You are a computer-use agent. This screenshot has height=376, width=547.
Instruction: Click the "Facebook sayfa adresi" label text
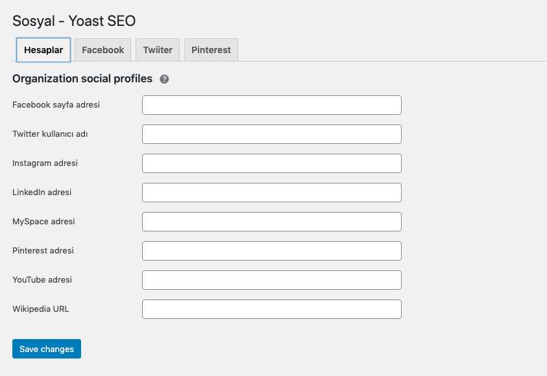56,104
